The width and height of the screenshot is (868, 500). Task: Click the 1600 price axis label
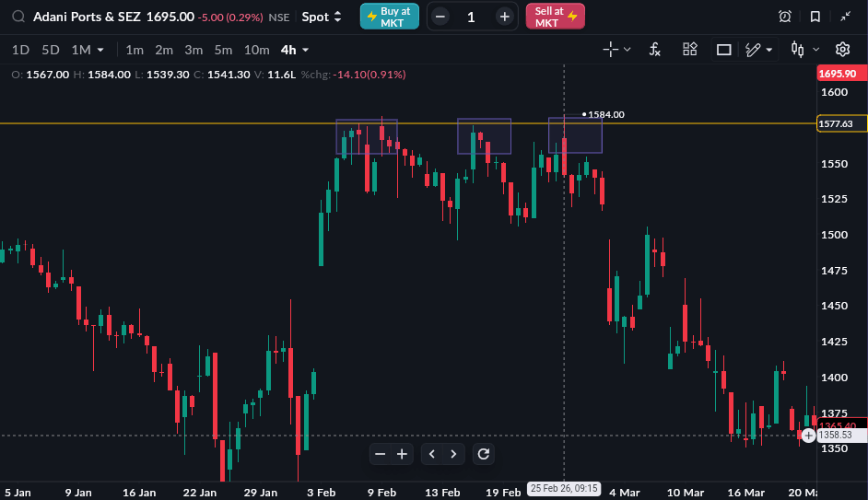pos(834,92)
